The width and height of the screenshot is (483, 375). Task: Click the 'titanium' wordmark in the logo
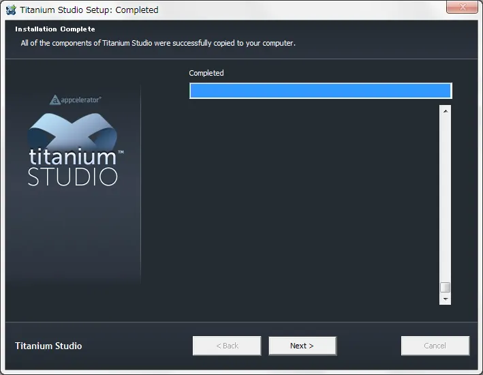click(x=72, y=156)
